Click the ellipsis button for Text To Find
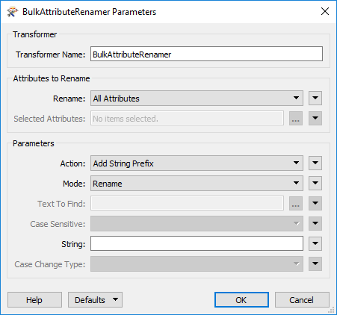This screenshot has height=315, width=337. pyautogui.click(x=296, y=203)
